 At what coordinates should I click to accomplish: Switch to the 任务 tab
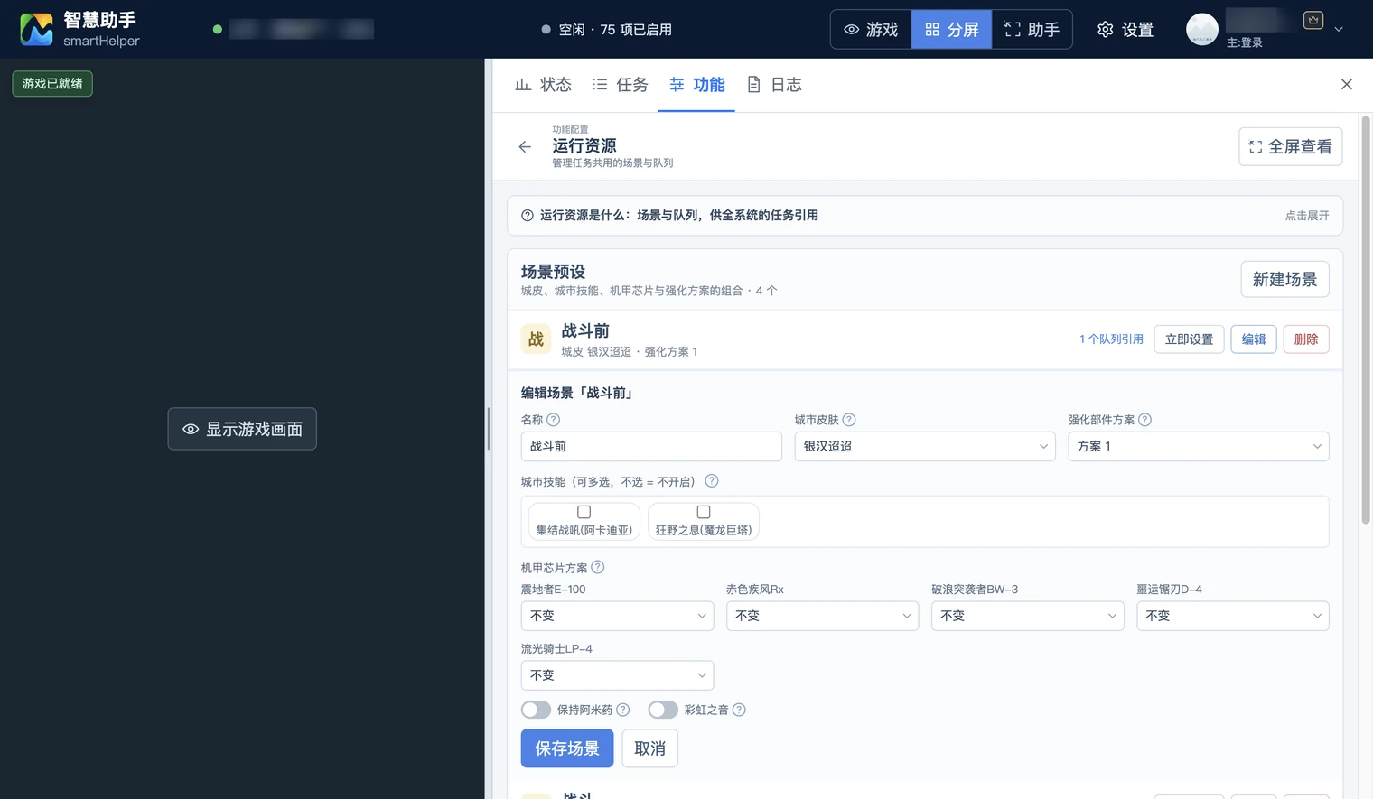pyautogui.click(x=621, y=85)
